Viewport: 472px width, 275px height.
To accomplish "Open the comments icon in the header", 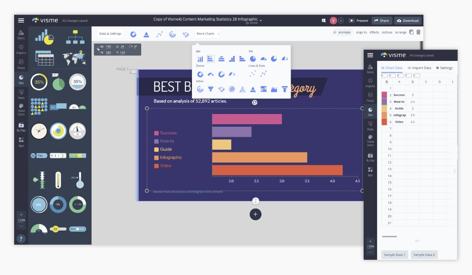I will (x=324, y=21).
